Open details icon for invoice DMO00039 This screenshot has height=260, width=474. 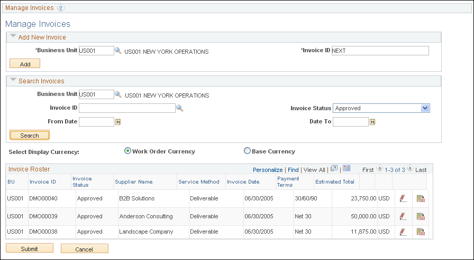click(421, 216)
